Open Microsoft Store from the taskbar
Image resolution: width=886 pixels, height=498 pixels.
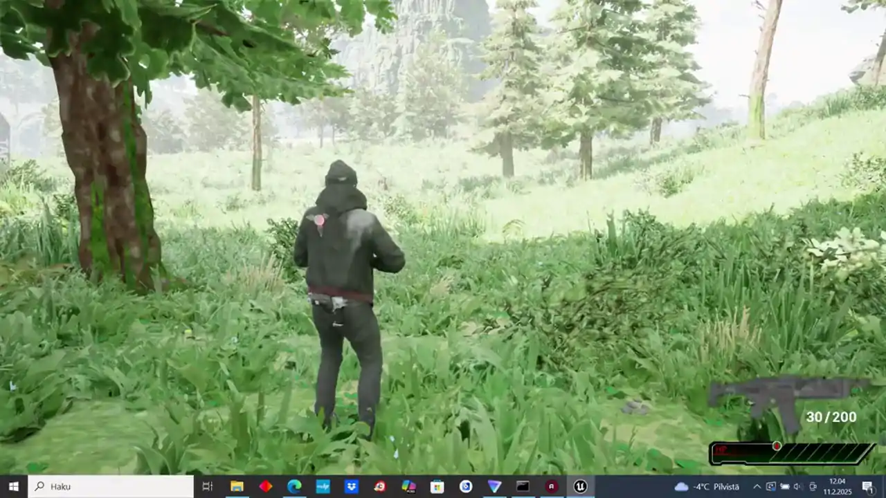437,486
